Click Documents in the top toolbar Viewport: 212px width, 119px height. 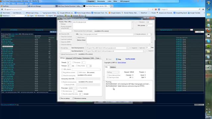click(101, 1)
